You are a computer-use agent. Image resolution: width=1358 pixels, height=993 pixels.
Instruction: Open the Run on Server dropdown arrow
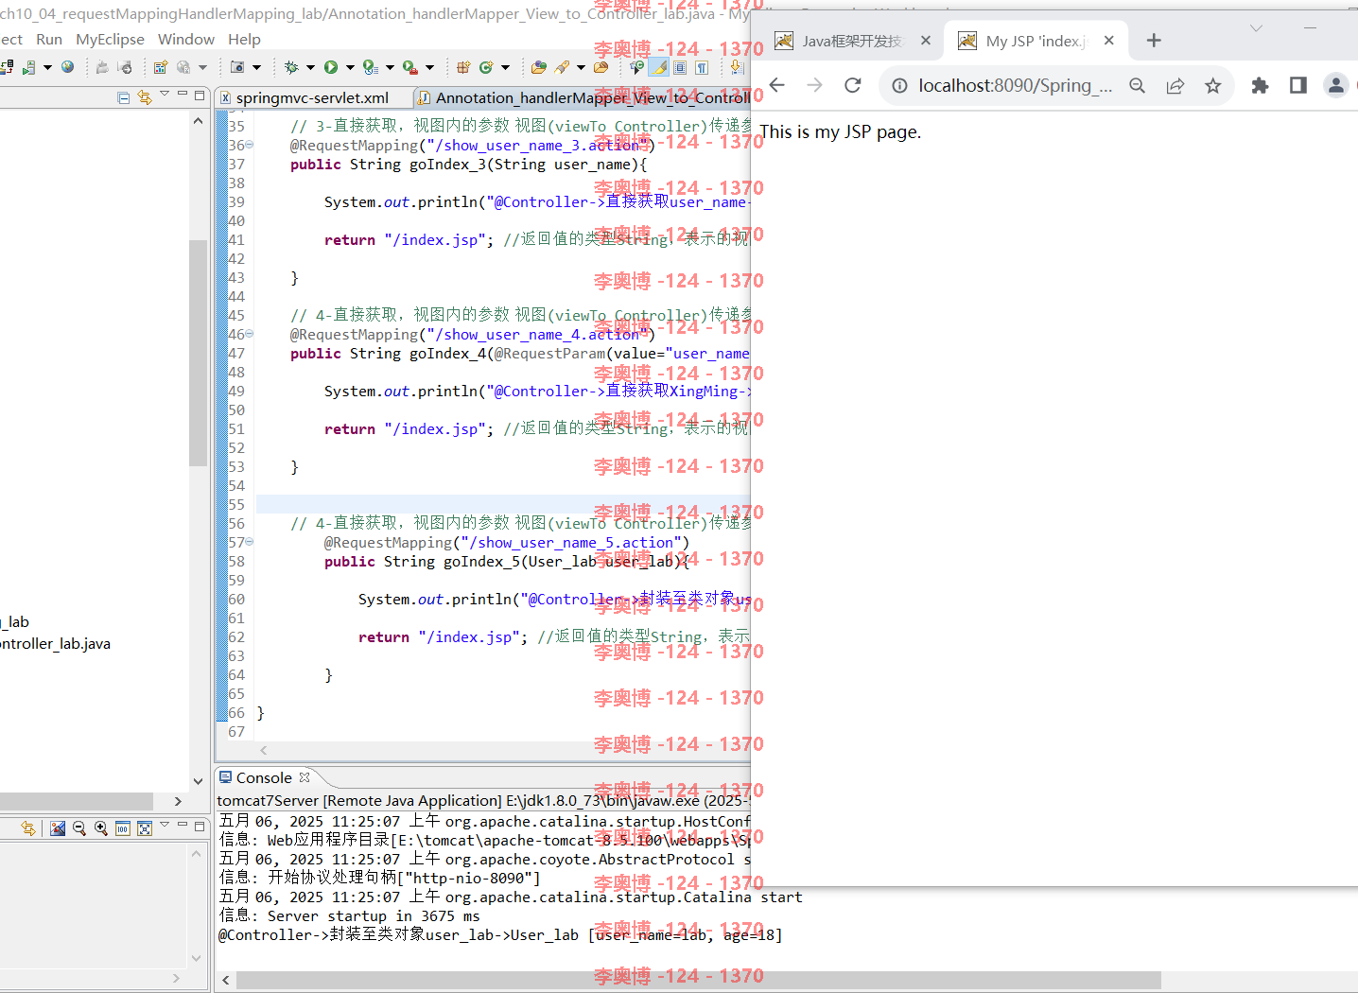(390, 67)
